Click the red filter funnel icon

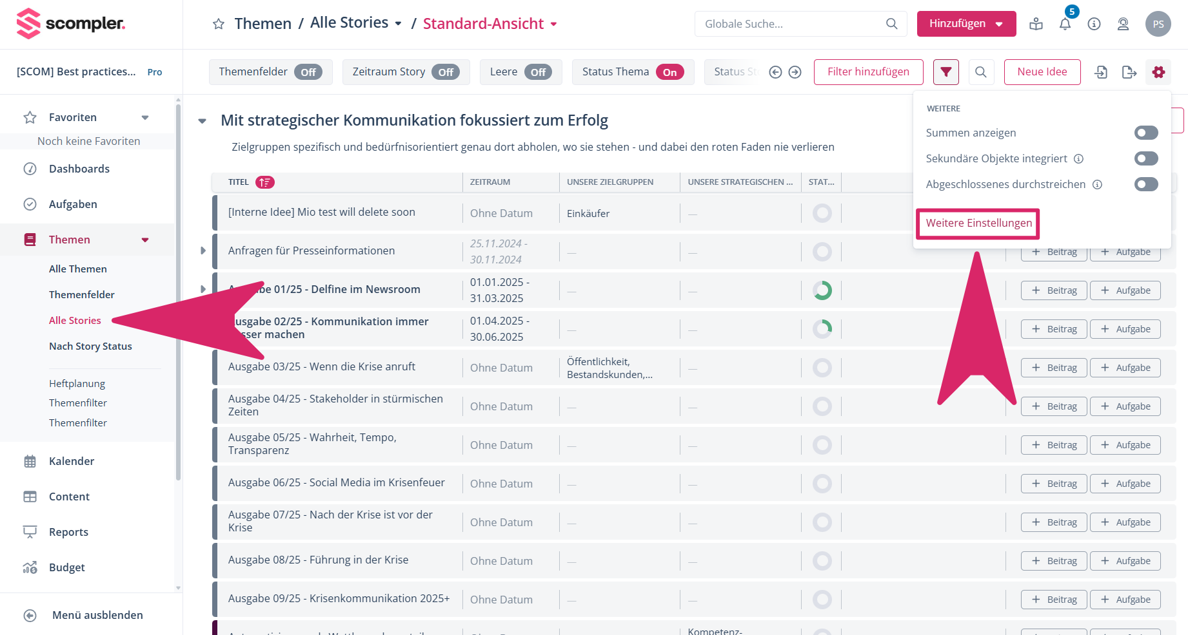coord(945,72)
